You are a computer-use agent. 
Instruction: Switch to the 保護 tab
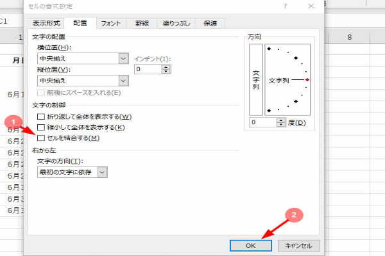tap(210, 24)
